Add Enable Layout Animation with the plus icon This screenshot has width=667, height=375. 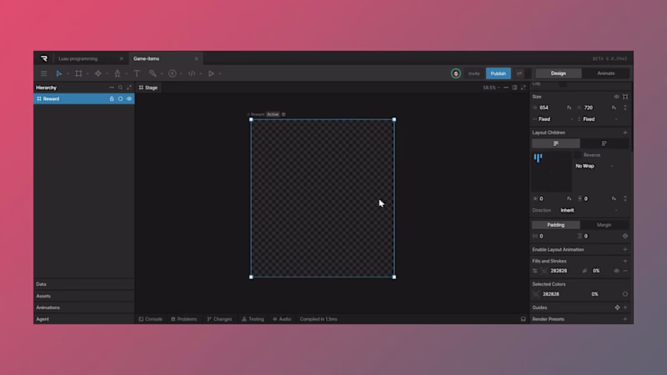pyautogui.click(x=625, y=249)
